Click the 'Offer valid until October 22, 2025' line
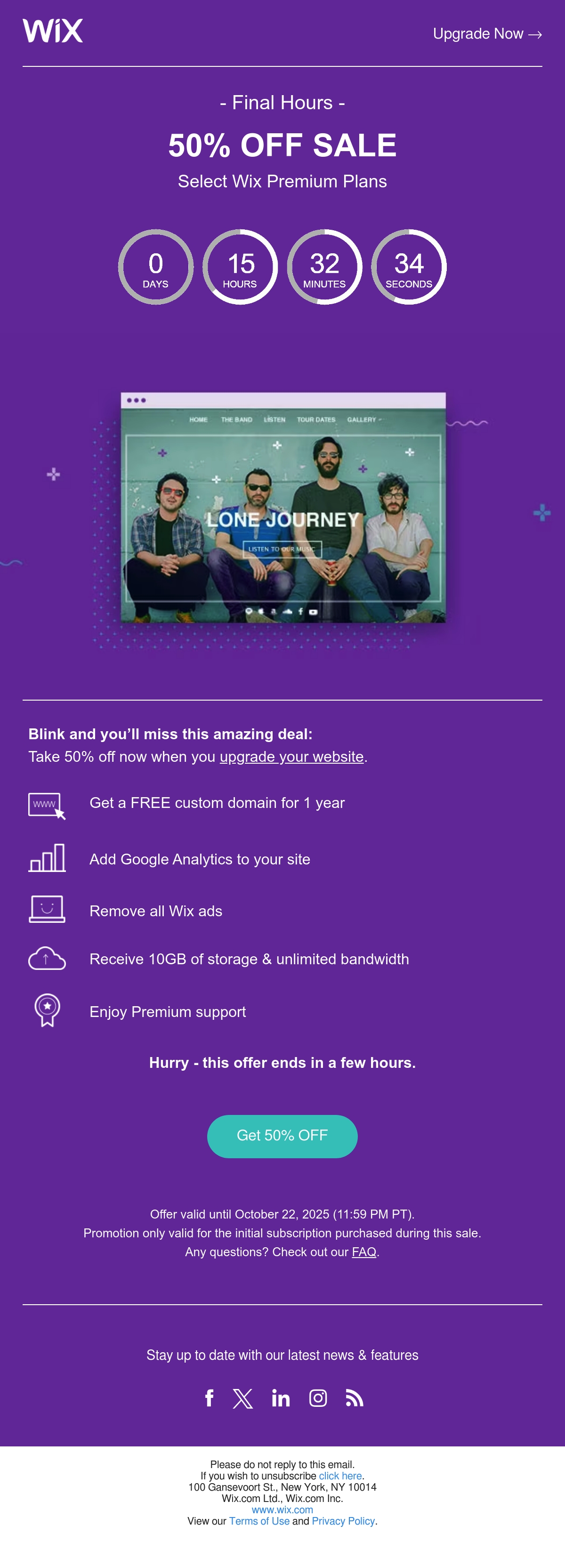Screen dimensions: 565x1566 [282, 1215]
